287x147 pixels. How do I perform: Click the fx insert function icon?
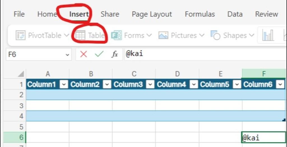click(115, 54)
